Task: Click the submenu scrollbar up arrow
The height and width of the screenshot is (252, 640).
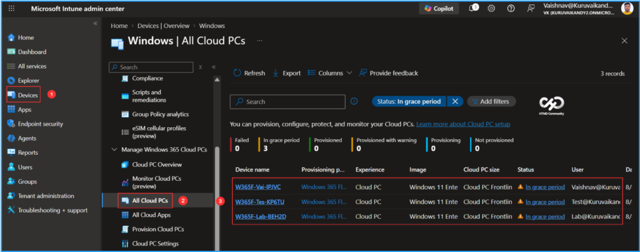Action: coord(217,79)
